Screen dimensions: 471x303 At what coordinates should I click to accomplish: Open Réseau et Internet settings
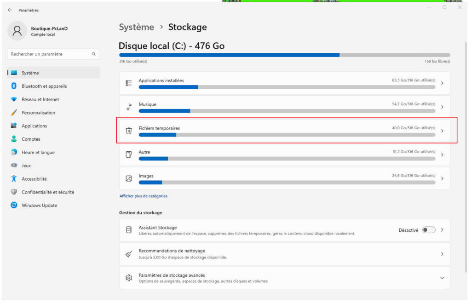(x=40, y=99)
